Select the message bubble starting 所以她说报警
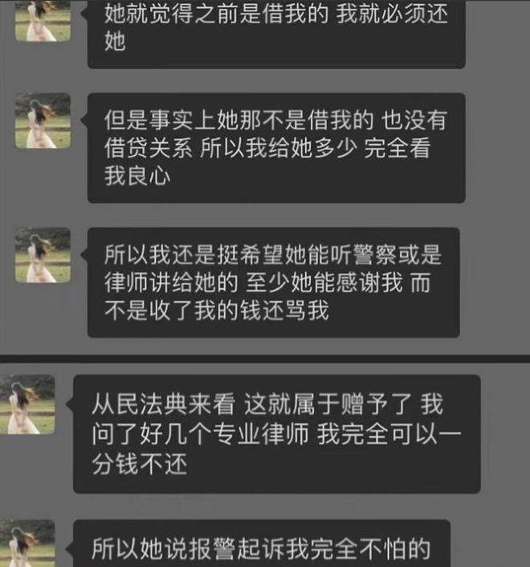The image size is (530, 567). (x=262, y=544)
